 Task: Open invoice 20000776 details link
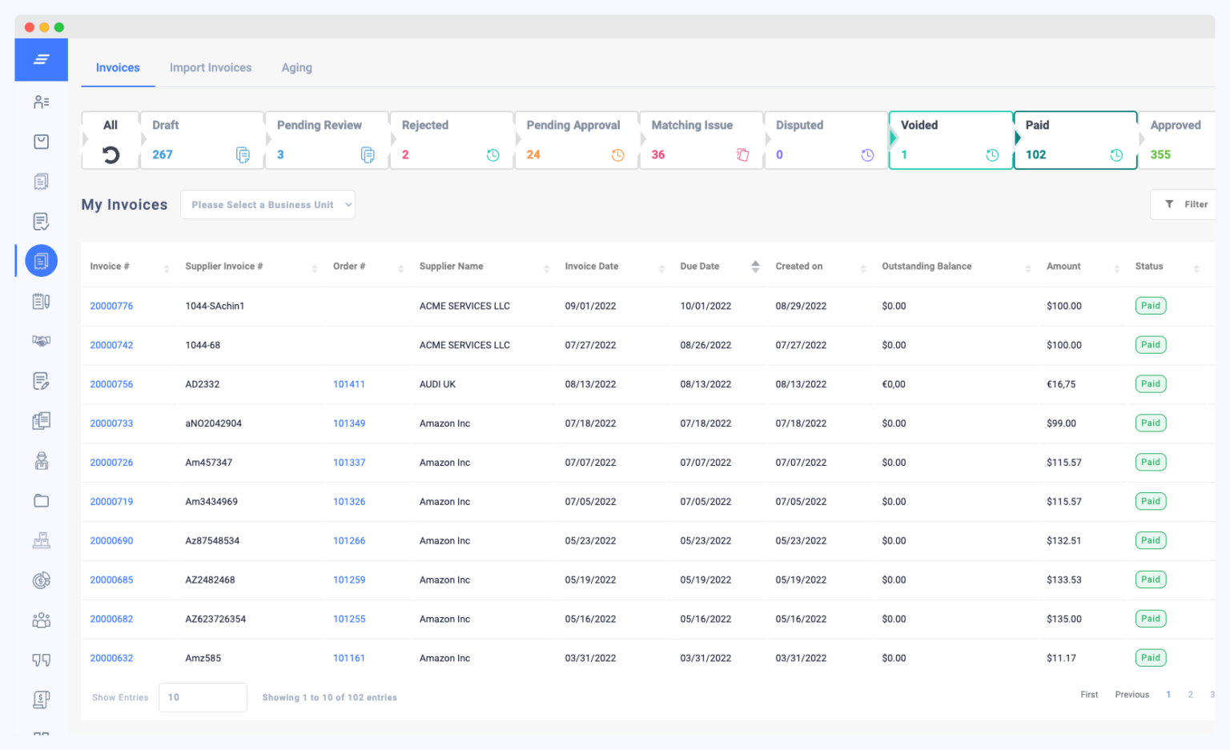tap(111, 305)
